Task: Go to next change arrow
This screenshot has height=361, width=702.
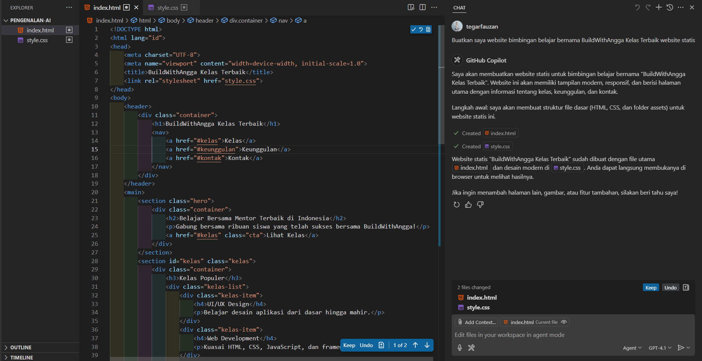Action: point(427,345)
